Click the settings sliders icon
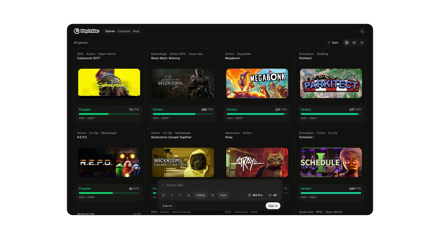Viewport: 440px width, 239px height. (213, 195)
